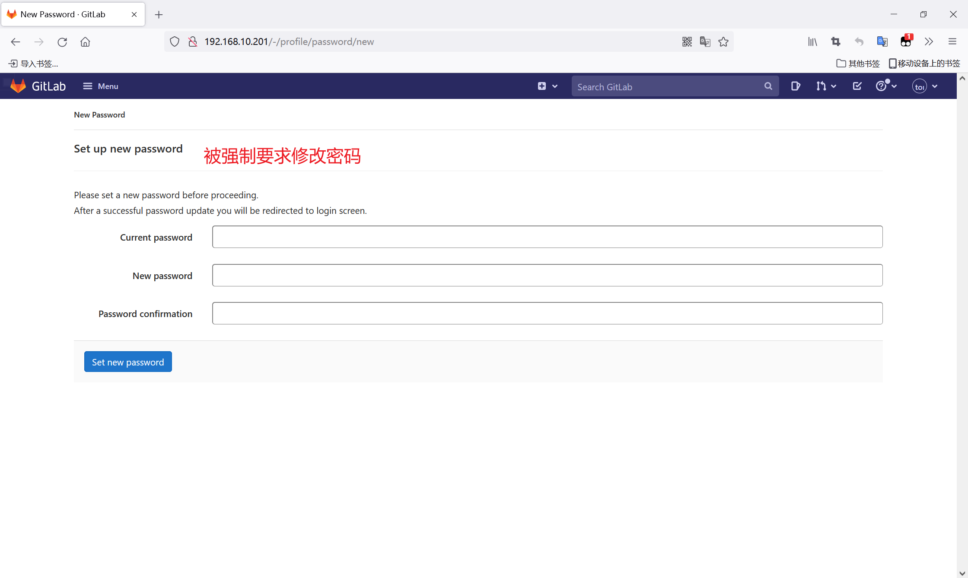The width and height of the screenshot is (968, 578).
Task: Open a new browser tab
Action: [x=159, y=15]
